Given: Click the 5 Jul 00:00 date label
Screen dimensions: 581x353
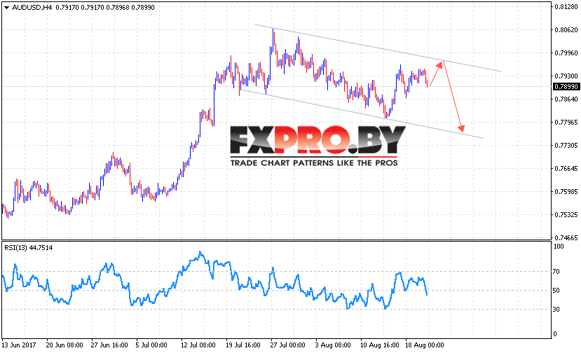Looking at the screenshot, I should pos(151,345).
